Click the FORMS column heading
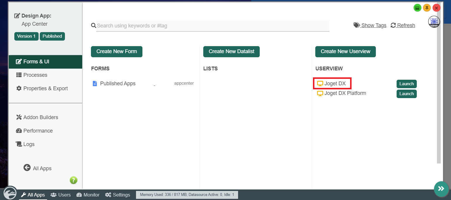This screenshot has width=451, height=200. 100,69
